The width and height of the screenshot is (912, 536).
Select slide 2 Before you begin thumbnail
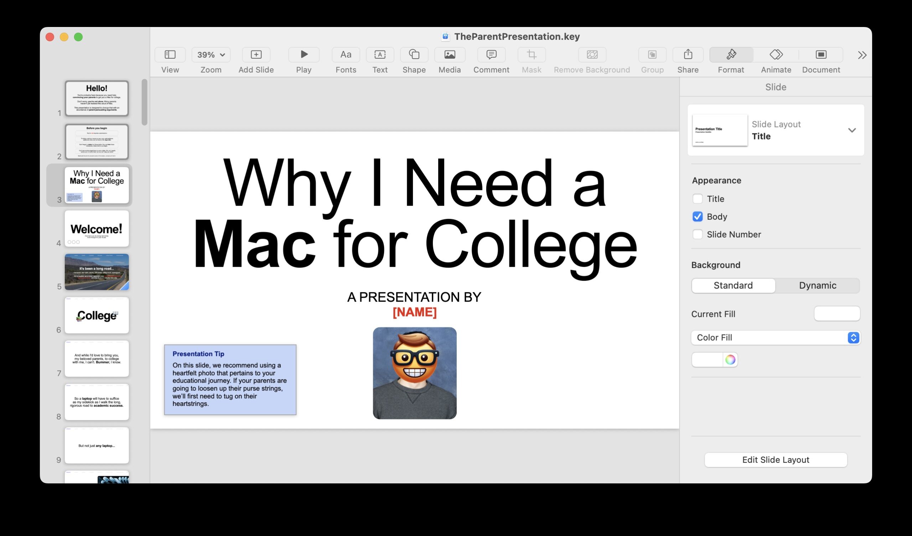(97, 142)
